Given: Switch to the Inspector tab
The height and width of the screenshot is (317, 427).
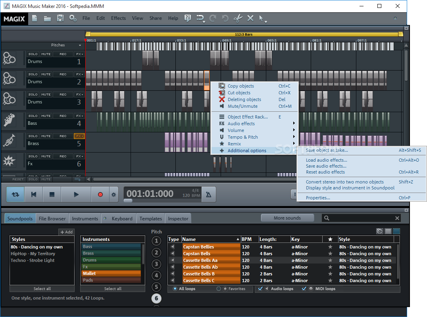Looking at the screenshot, I should pyautogui.click(x=178, y=219).
